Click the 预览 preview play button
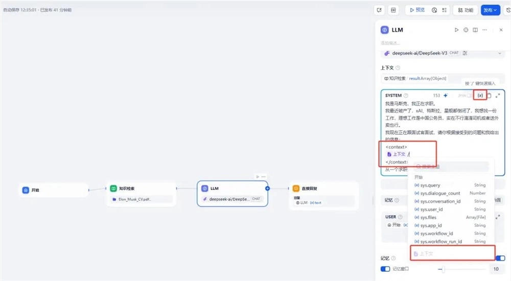Screen dimensions: 511x281 point(417,10)
